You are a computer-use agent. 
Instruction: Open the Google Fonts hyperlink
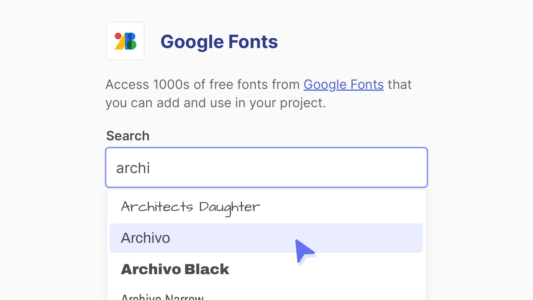[343, 84]
